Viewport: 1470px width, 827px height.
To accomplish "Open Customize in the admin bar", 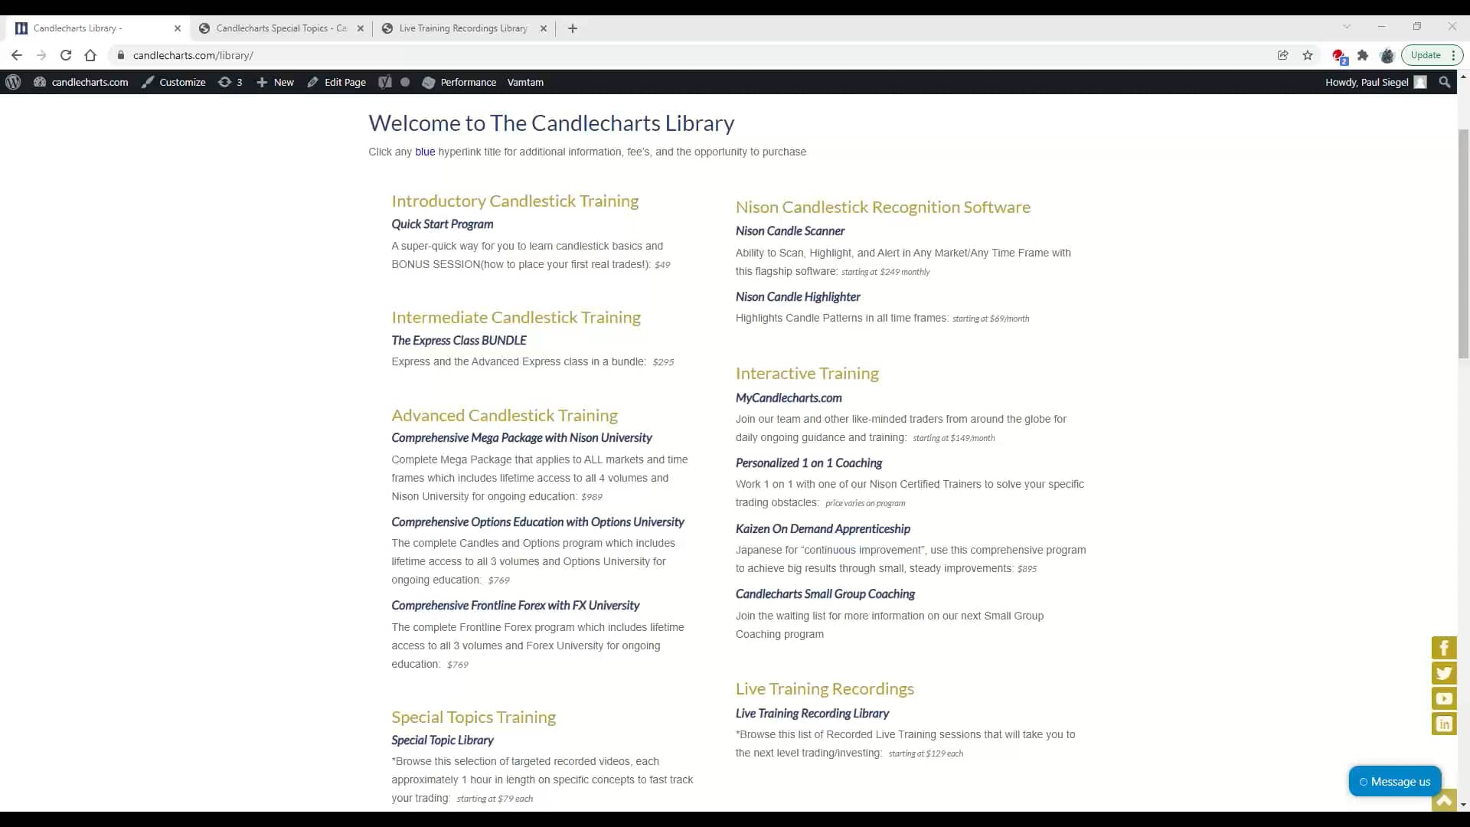I will (174, 82).
